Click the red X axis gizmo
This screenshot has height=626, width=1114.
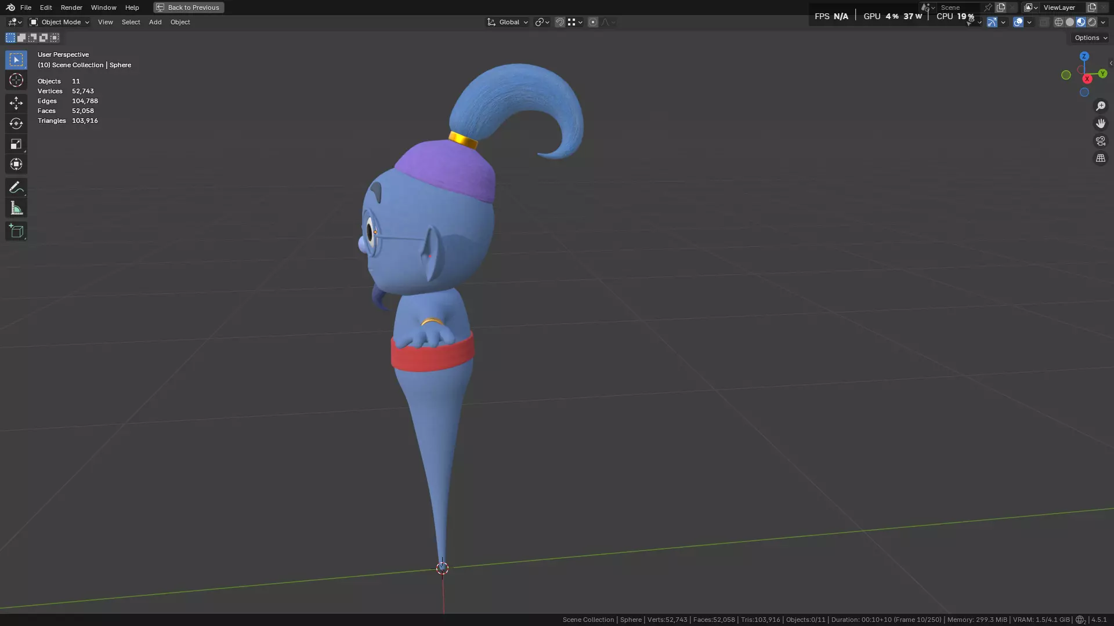pos(1087,79)
